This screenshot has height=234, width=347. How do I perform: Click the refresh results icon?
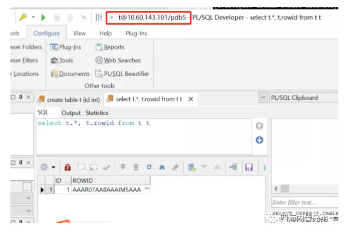(149, 167)
